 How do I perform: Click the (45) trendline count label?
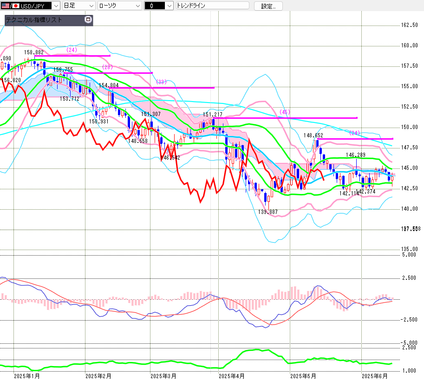click(x=285, y=112)
